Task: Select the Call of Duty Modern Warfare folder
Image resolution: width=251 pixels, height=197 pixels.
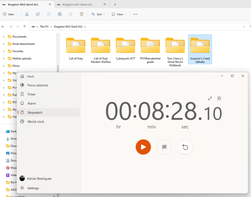Action: (101, 50)
